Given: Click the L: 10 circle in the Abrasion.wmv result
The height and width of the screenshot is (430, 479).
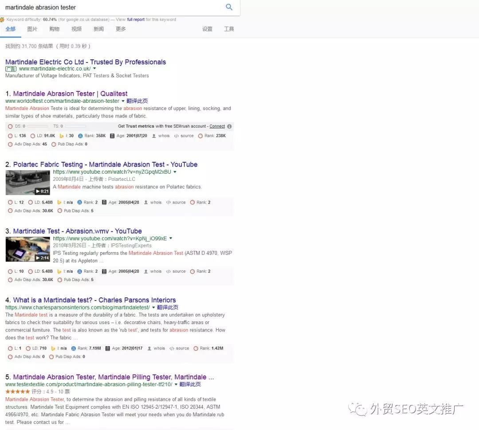Looking at the screenshot, I should pos(10,271).
